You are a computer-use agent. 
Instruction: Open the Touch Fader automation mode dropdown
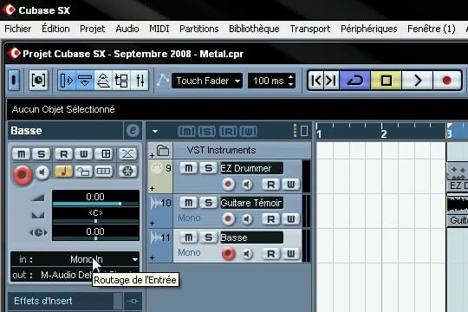[207, 81]
